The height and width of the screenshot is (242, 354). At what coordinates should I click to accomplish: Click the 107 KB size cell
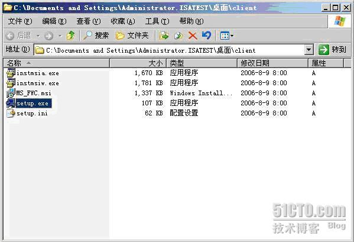152,104
